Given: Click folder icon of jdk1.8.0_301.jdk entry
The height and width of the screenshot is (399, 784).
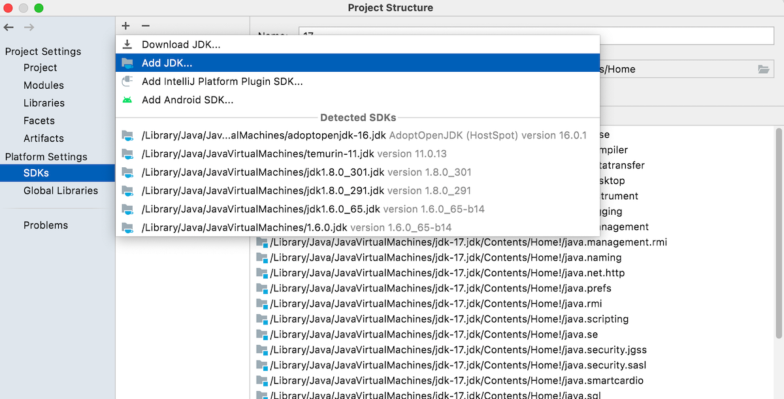Looking at the screenshot, I should tap(127, 172).
